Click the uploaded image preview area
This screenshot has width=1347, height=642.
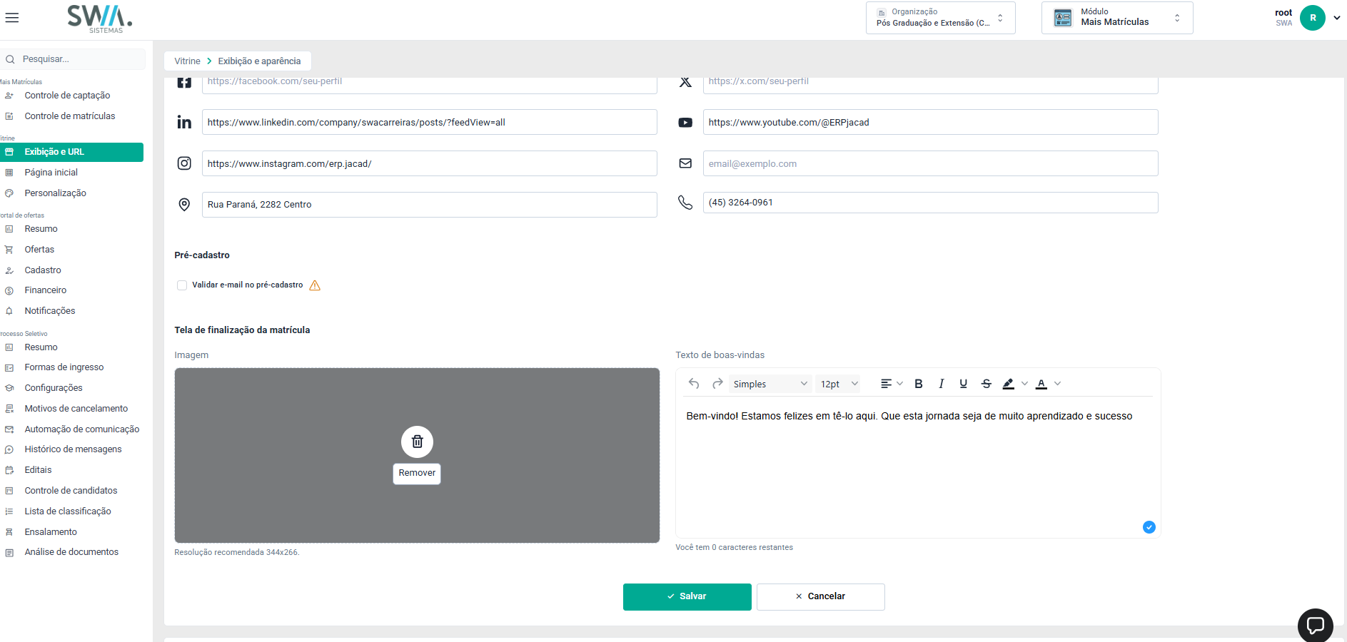click(417, 455)
